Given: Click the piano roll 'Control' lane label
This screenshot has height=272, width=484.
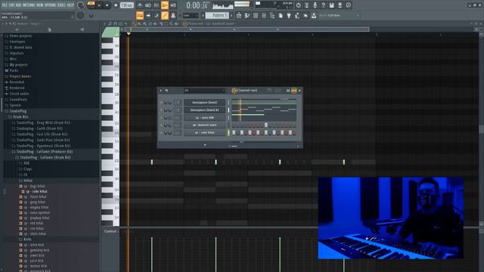Looking at the screenshot, I should 110,231.
